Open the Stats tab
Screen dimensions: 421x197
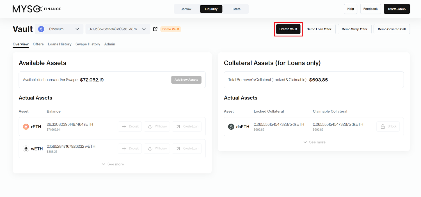pyautogui.click(x=236, y=9)
